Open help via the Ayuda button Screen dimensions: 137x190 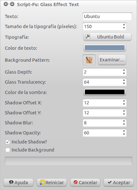(x=18, y=183)
